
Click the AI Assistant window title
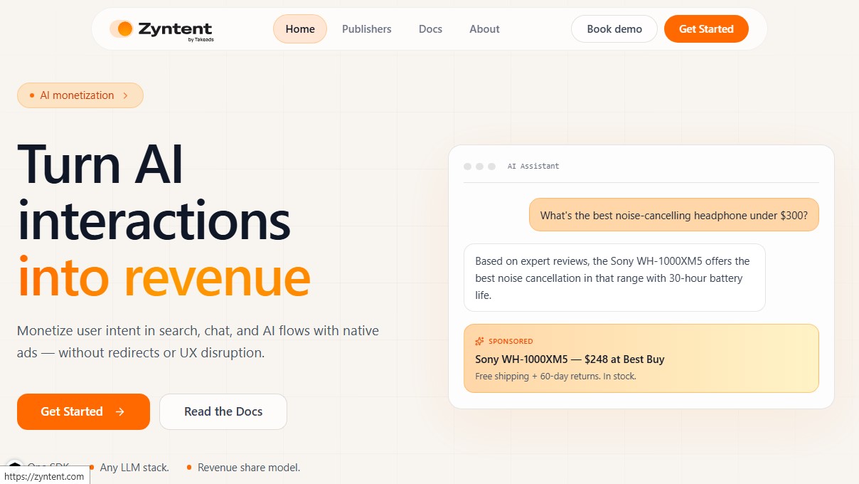(533, 166)
